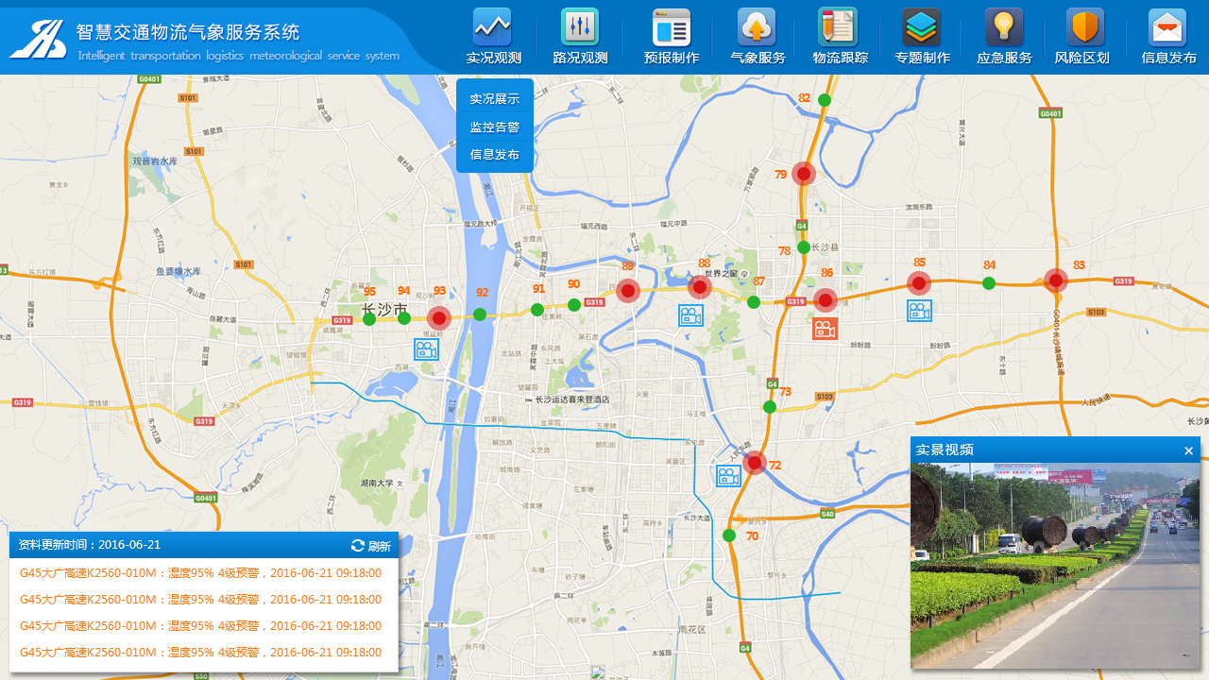Screen dimensions: 1209x680
Task: Click the 专题制作 layers icon
Action: coord(922,28)
